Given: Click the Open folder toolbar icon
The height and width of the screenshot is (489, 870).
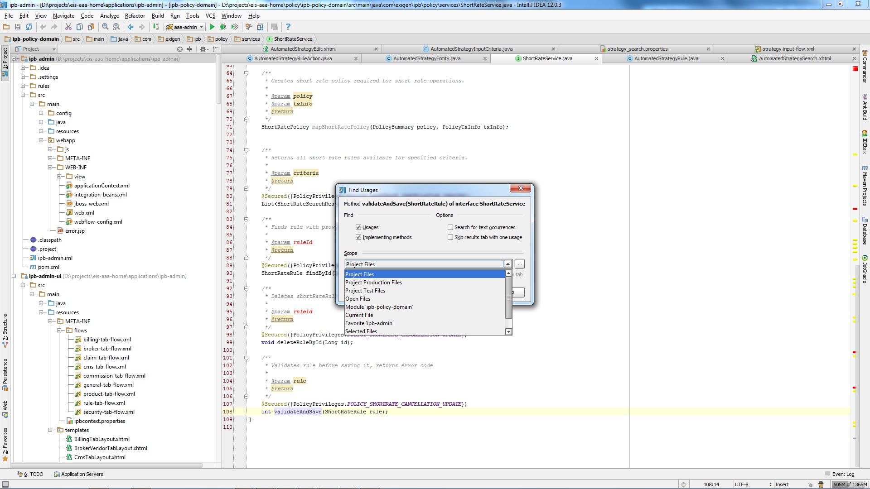Looking at the screenshot, I should [6, 27].
